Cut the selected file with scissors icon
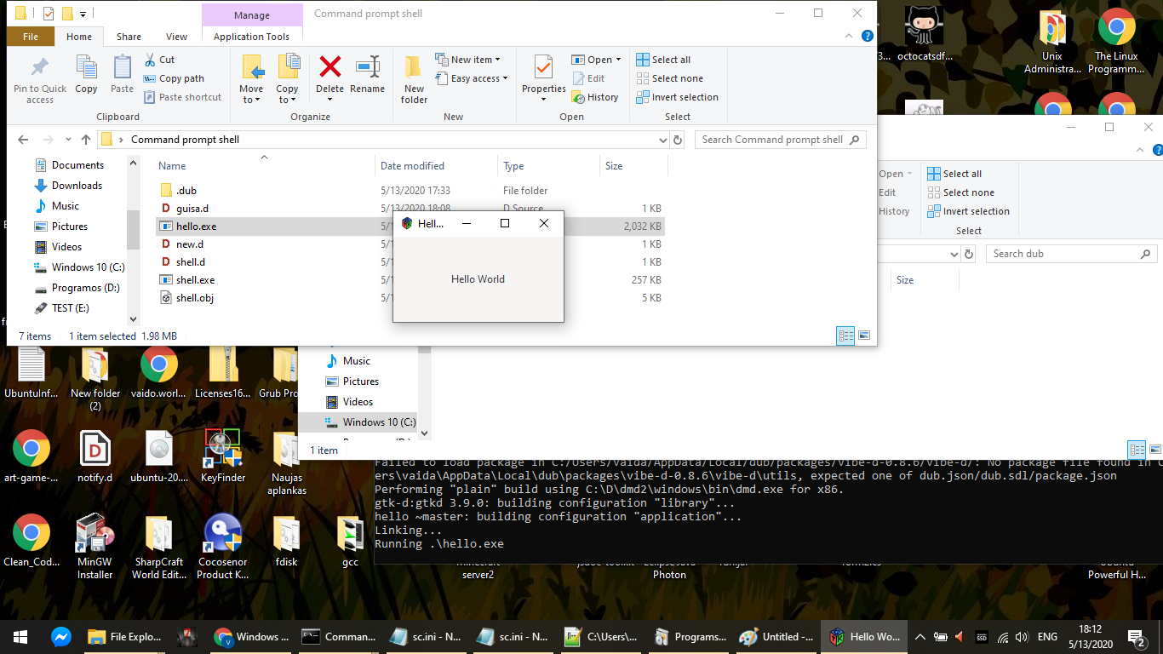The image size is (1163, 654). coord(159,60)
